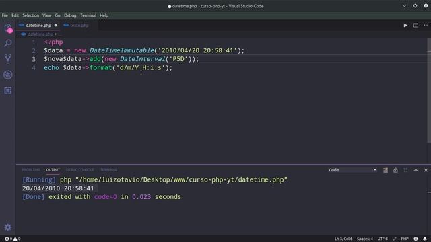This screenshot has width=431, height=242.
Task: Maximize the bottom panel with chevron
Action: [x=416, y=170]
